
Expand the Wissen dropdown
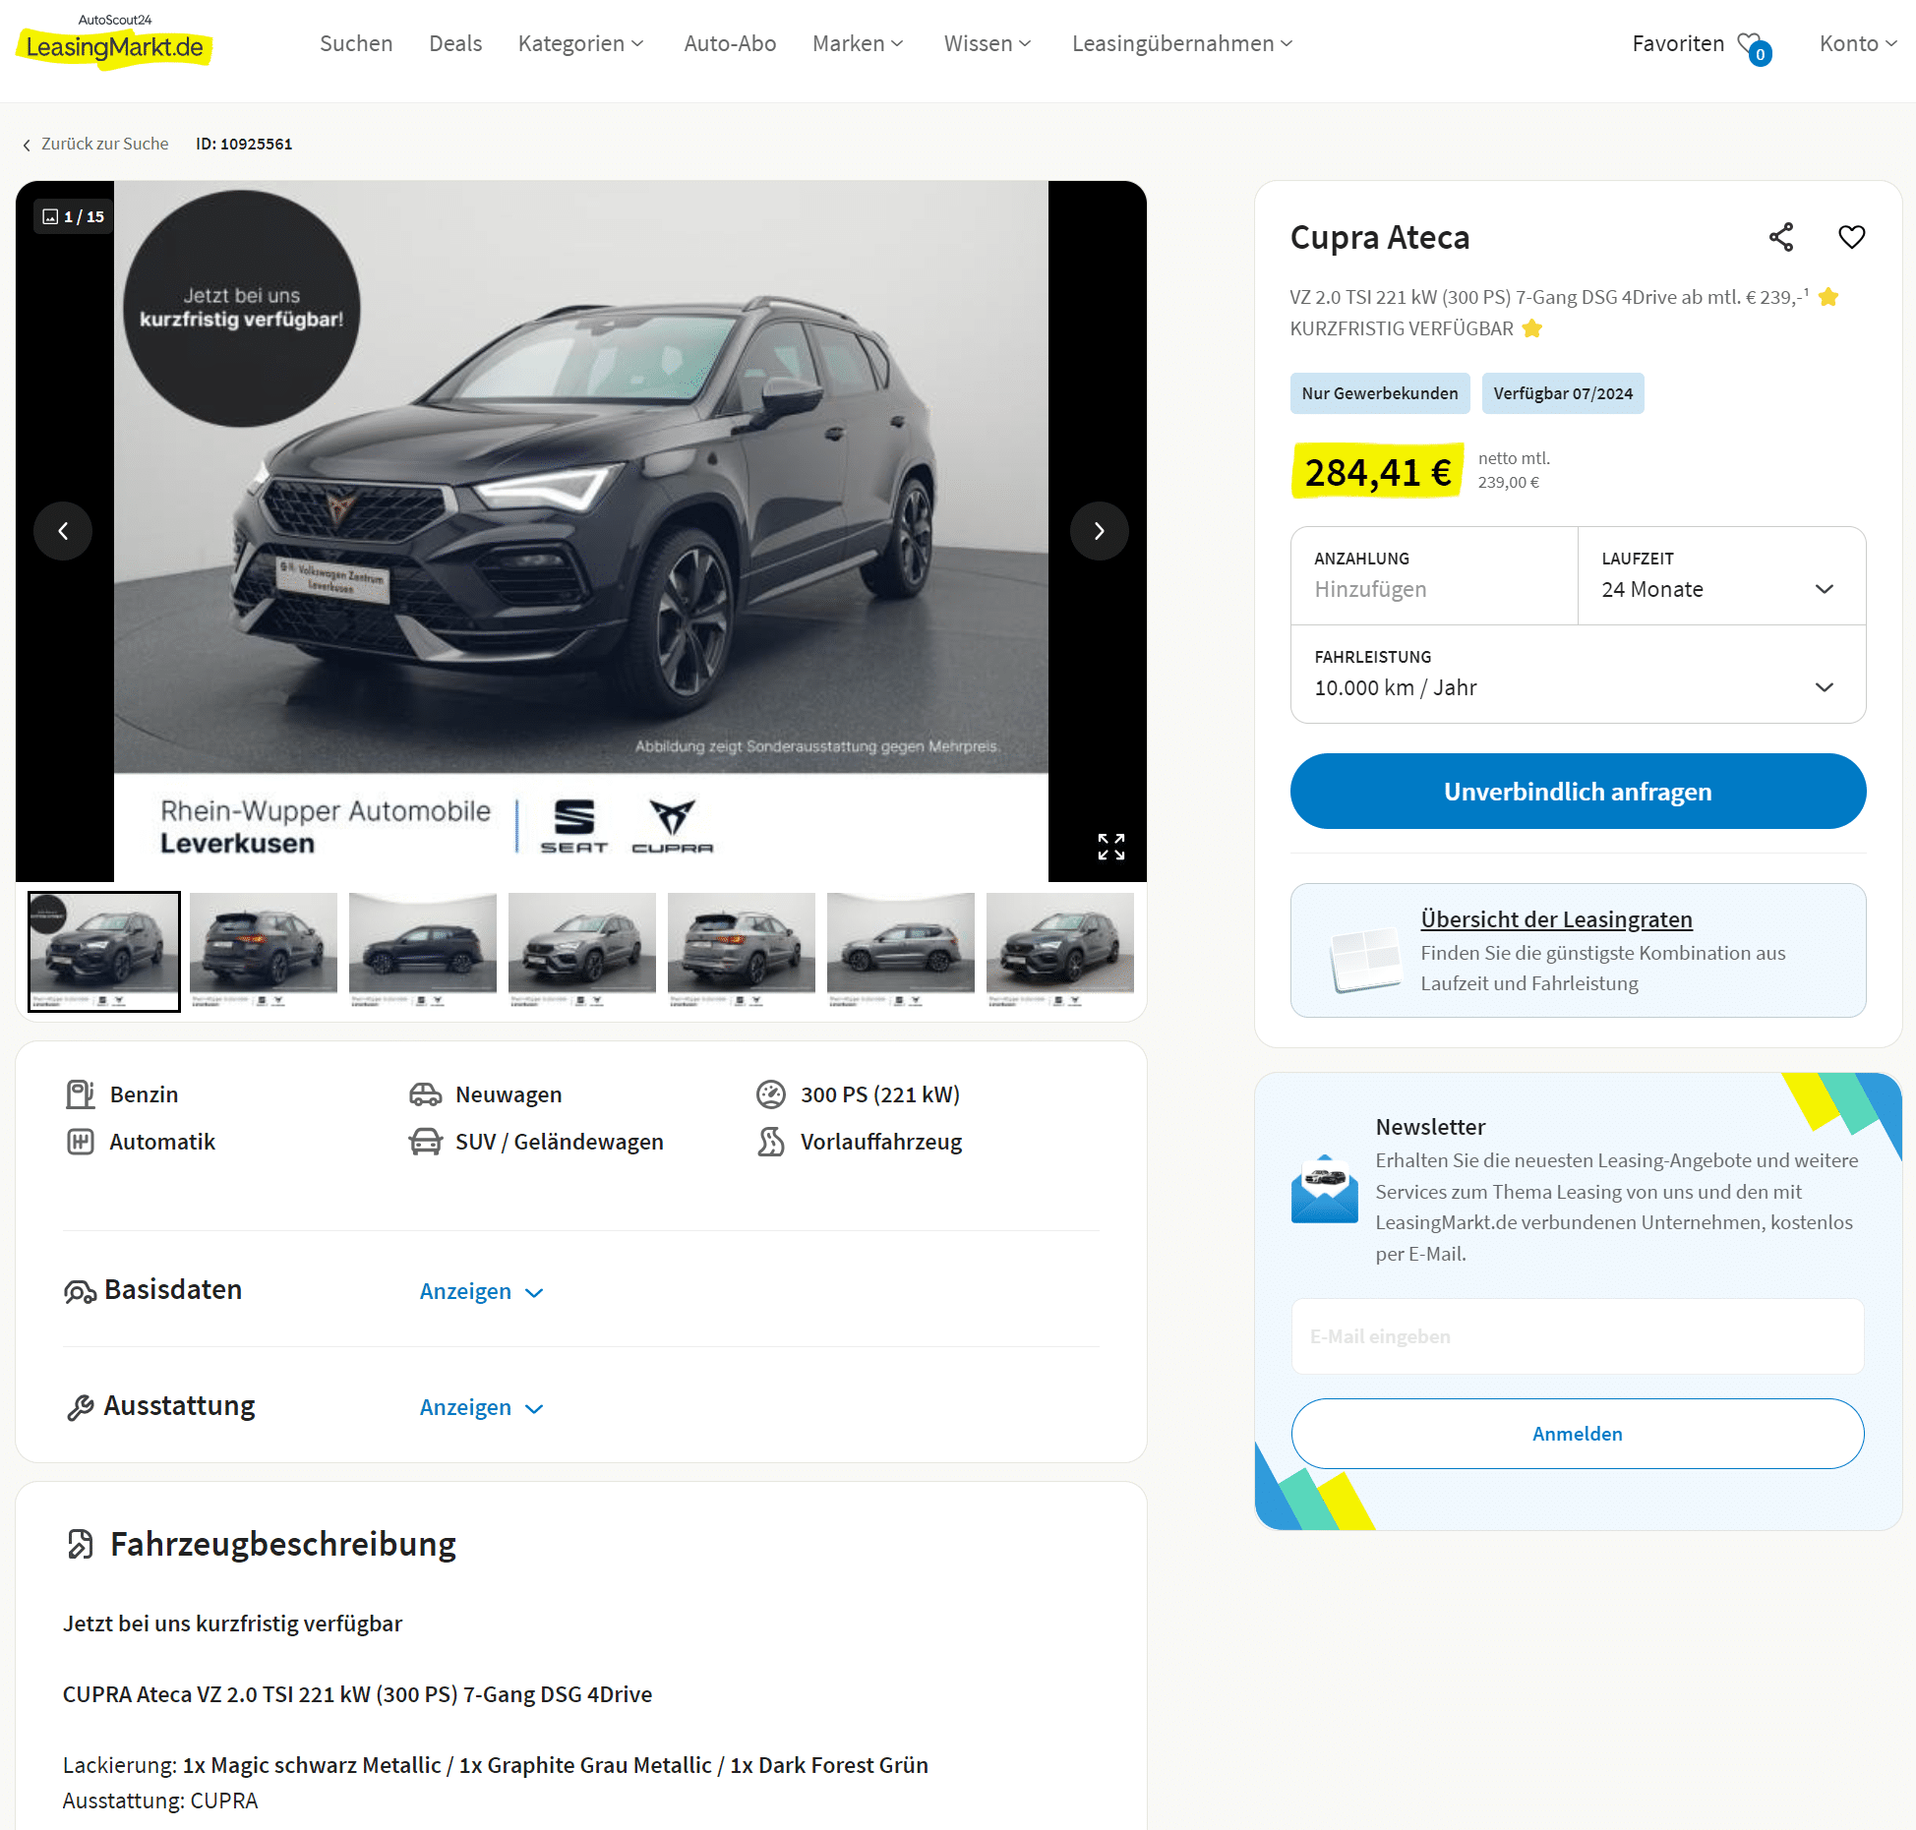(988, 43)
